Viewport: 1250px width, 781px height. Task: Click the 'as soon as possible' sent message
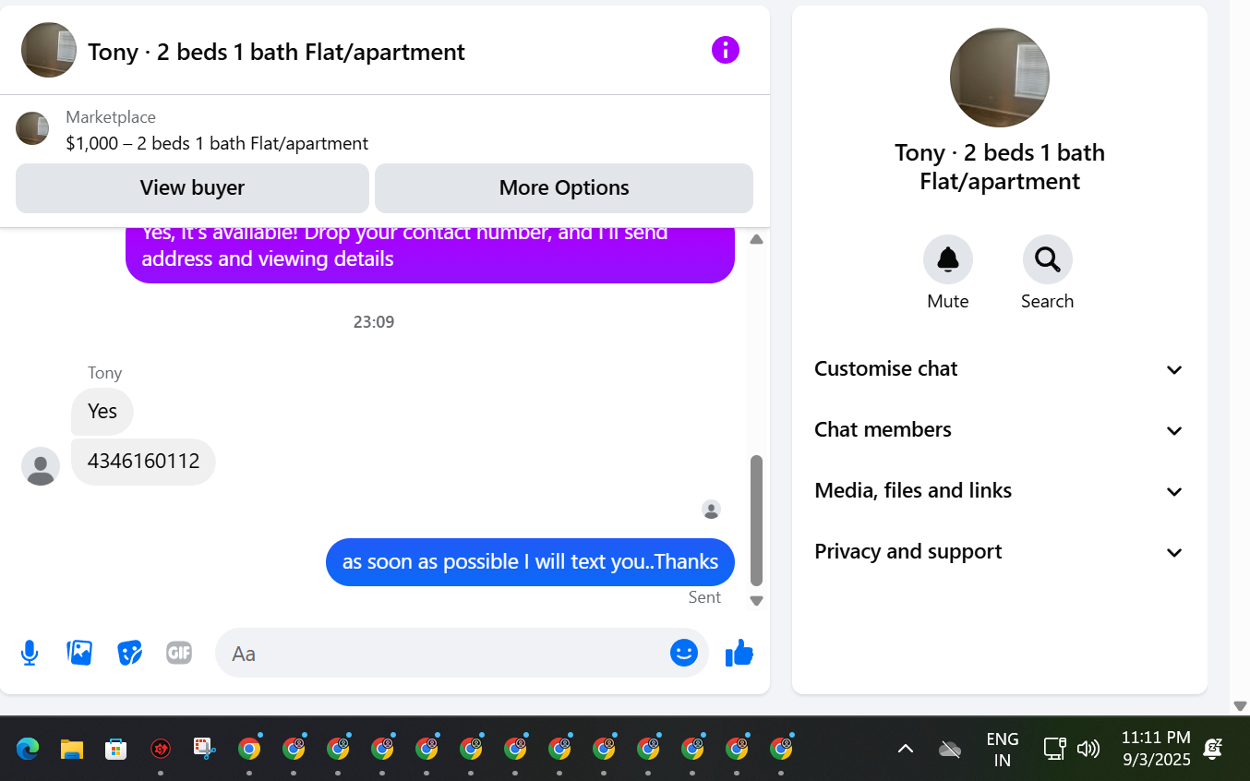click(530, 561)
